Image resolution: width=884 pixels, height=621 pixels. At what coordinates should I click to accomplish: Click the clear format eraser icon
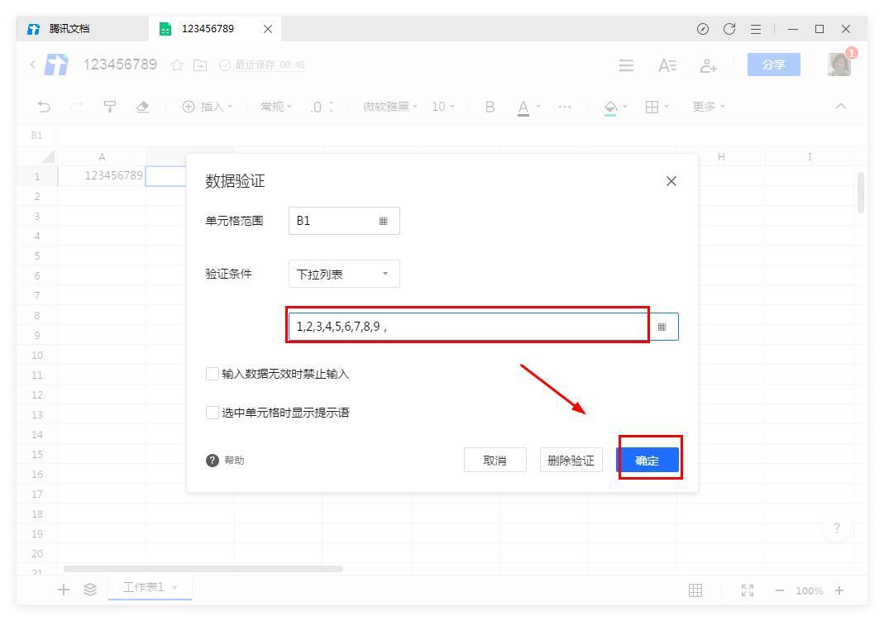pos(142,107)
